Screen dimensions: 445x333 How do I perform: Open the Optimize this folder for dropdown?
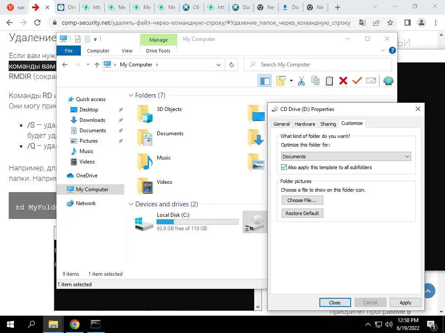click(x=346, y=157)
